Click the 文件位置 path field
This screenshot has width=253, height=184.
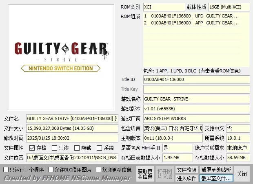72,158
